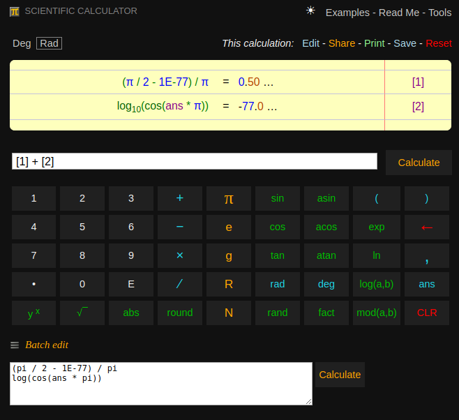Tap the ln function key
The height and width of the screenshot is (420, 459).
click(x=377, y=255)
